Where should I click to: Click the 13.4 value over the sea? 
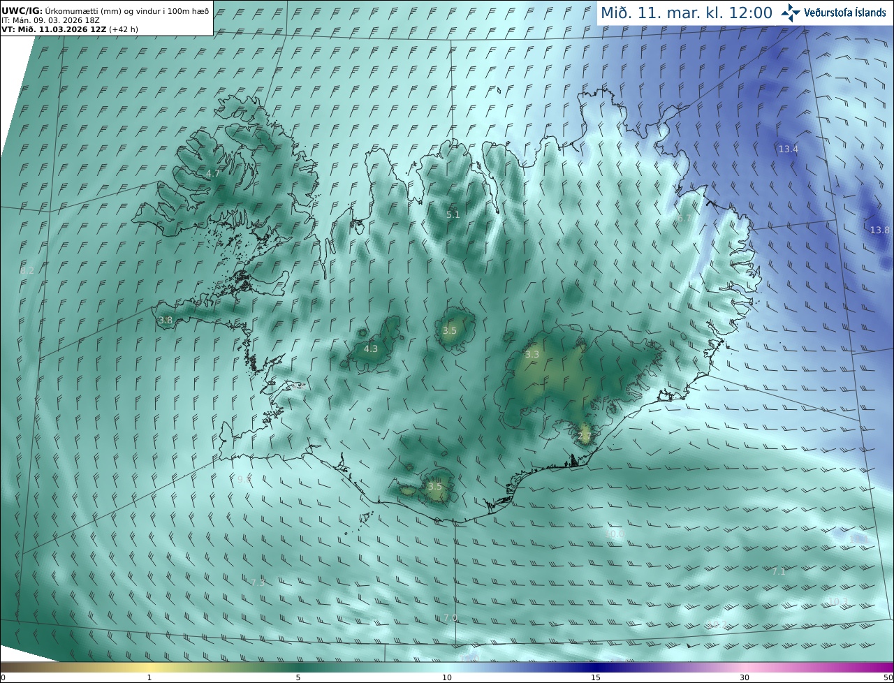[x=788, y=149]
